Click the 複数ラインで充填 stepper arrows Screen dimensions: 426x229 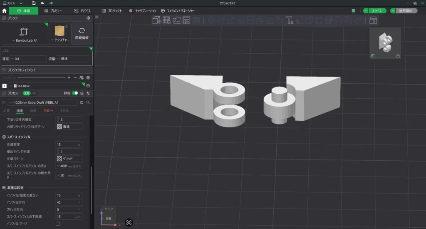tap(57, 152)
